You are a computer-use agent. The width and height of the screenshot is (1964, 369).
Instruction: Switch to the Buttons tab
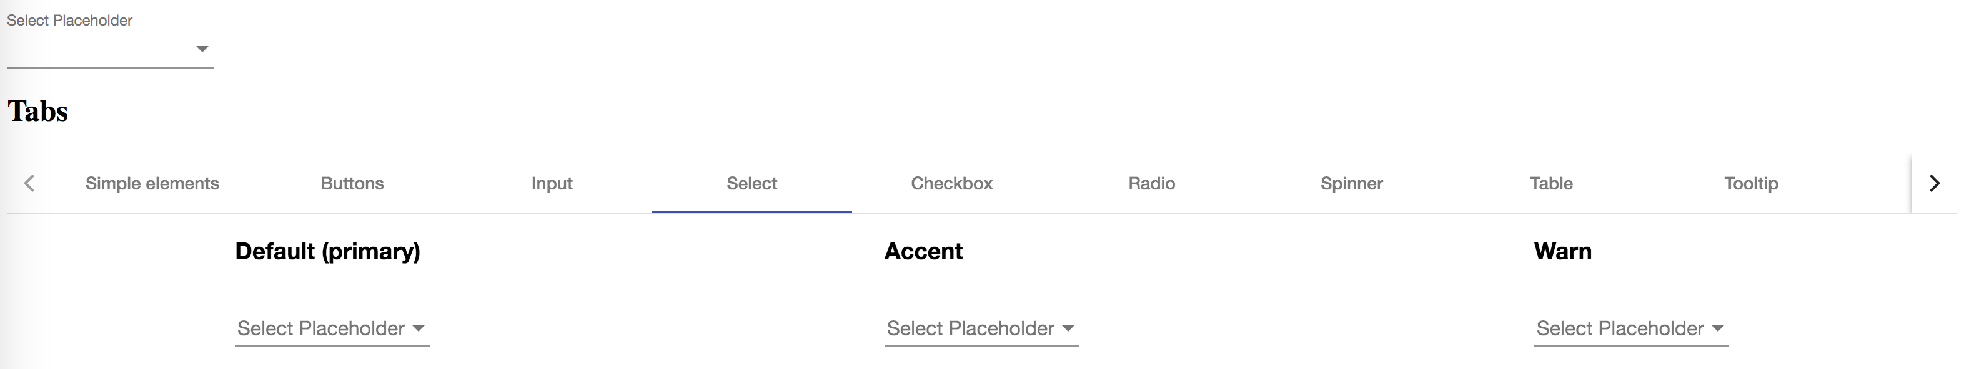coord(352,183)
